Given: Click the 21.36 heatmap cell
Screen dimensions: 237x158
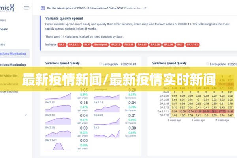Looking at the screenshot, I should pyautogui.click(x=198, y=111).
